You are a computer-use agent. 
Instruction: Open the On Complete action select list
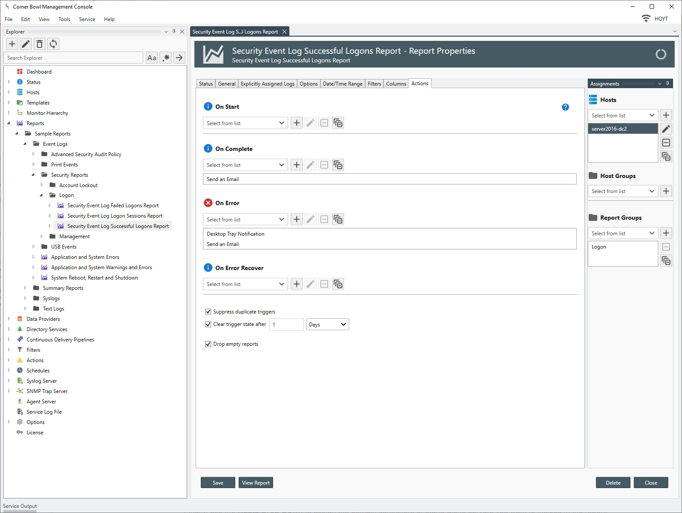(x=245, y=165)
